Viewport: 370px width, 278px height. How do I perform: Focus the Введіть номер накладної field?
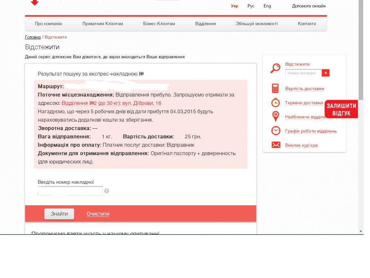click(70, 191)
